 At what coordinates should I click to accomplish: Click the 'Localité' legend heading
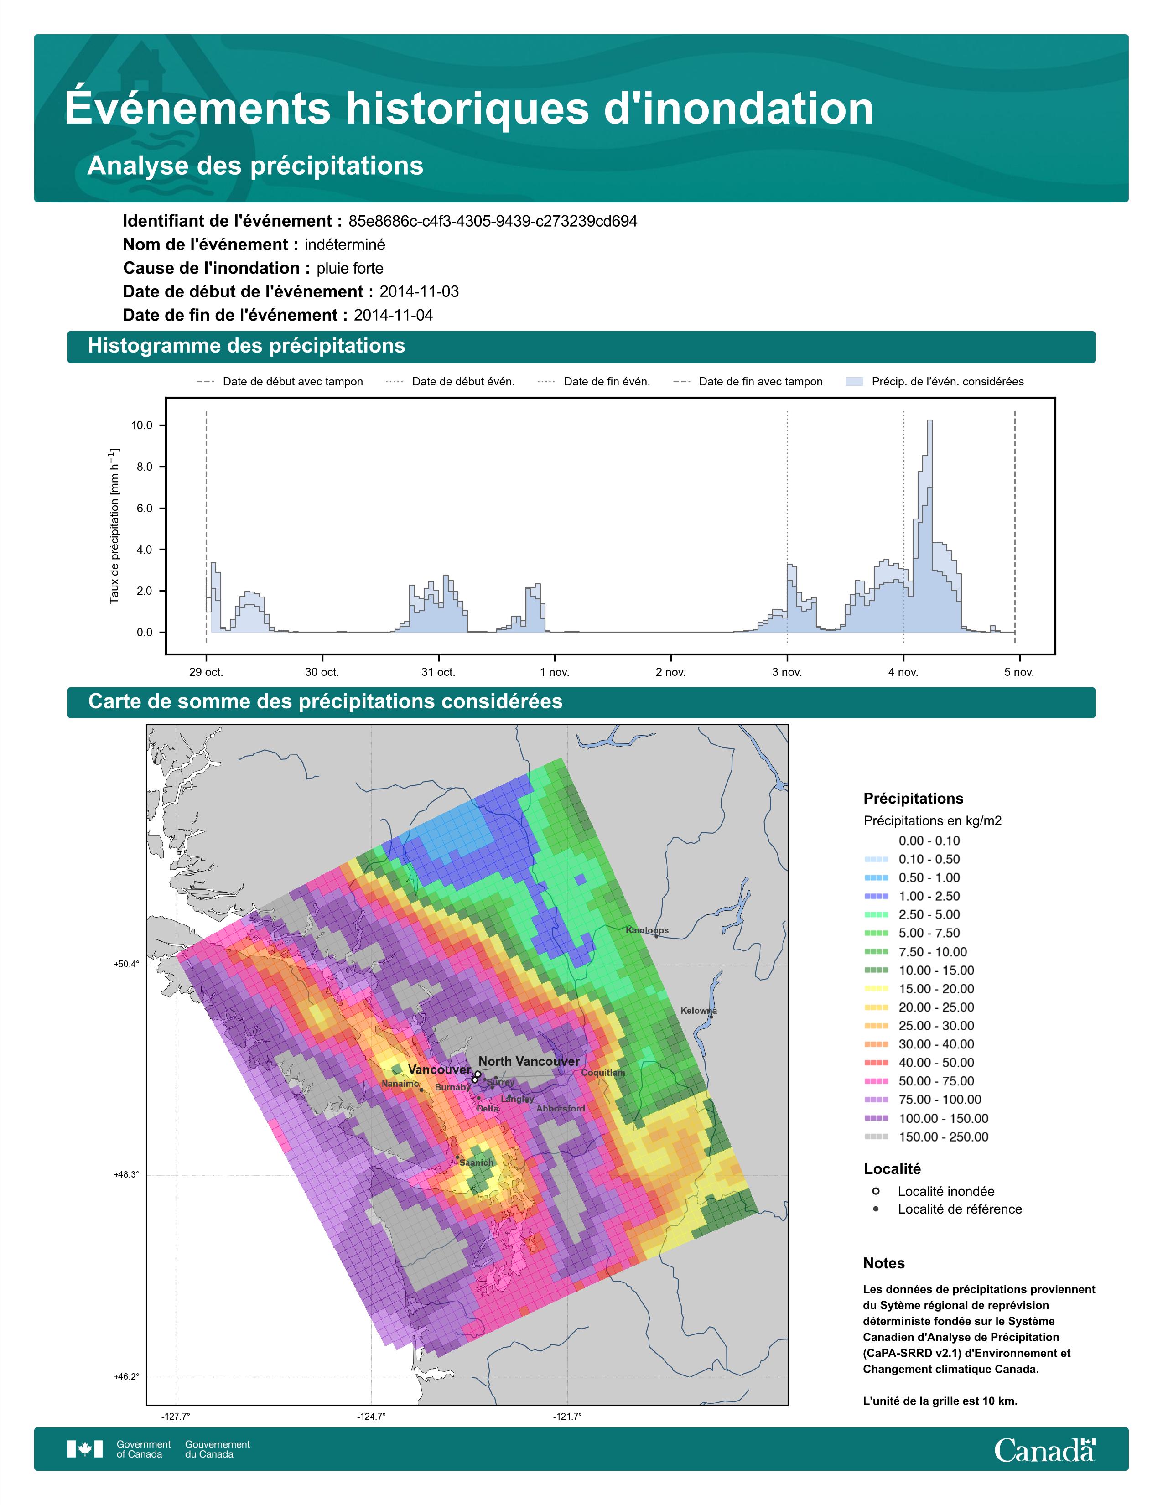(892, 1169)
